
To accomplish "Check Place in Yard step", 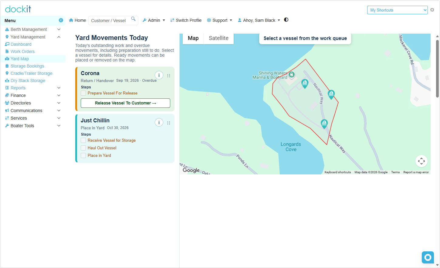I will point(83,156).
